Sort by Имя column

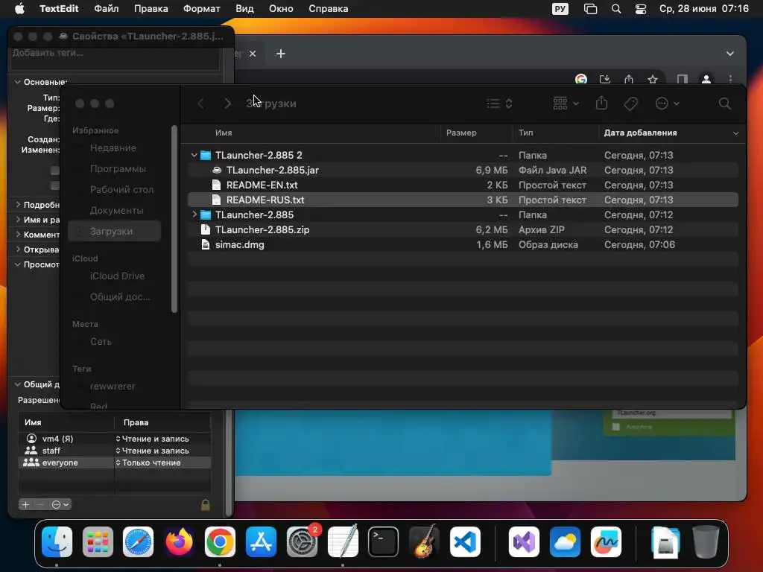point(224,133)
